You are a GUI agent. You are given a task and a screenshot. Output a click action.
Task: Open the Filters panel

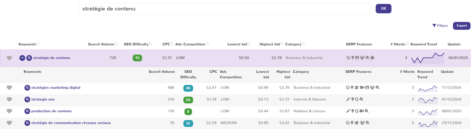click(x=440, y=26)
